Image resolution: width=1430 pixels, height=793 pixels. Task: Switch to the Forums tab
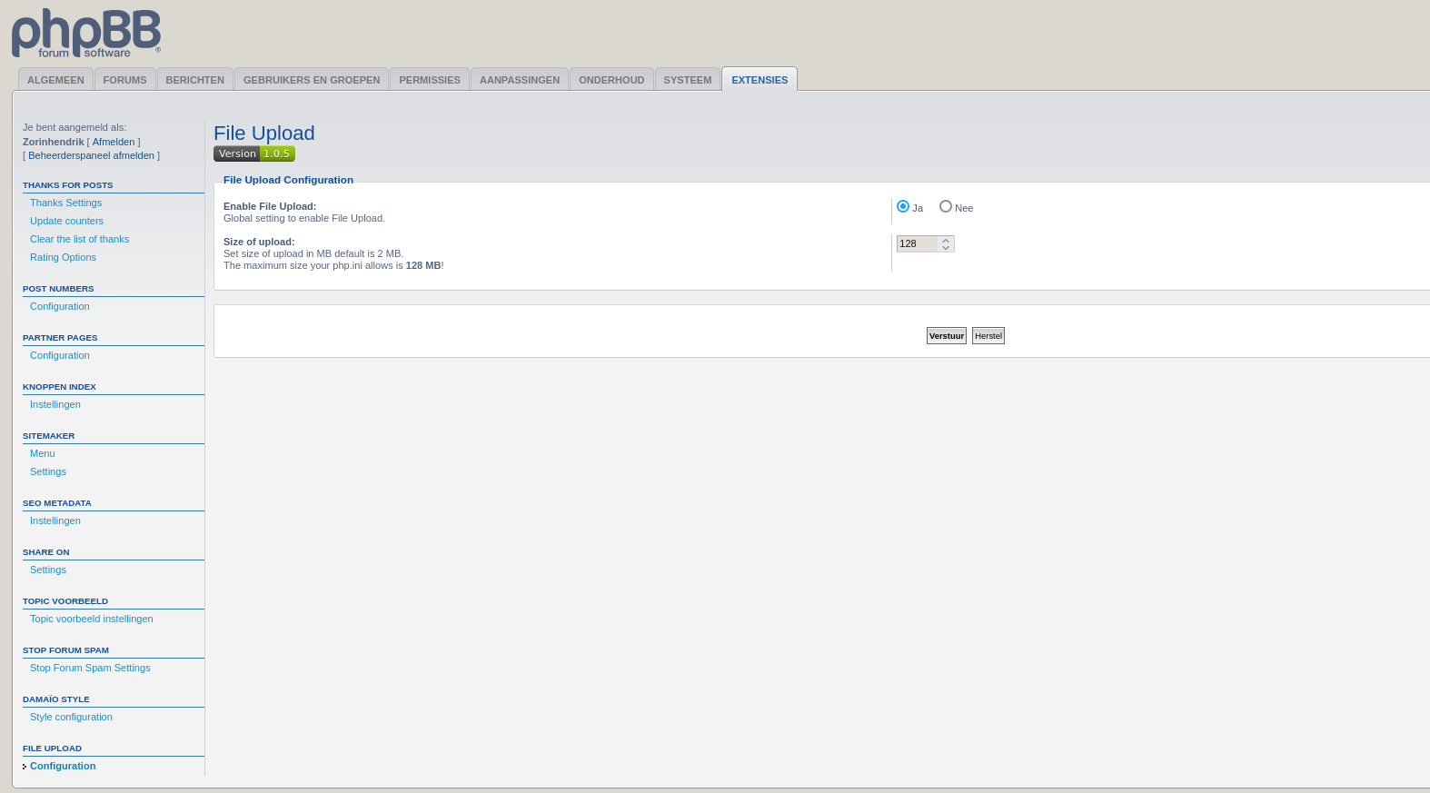pos(124,80)
